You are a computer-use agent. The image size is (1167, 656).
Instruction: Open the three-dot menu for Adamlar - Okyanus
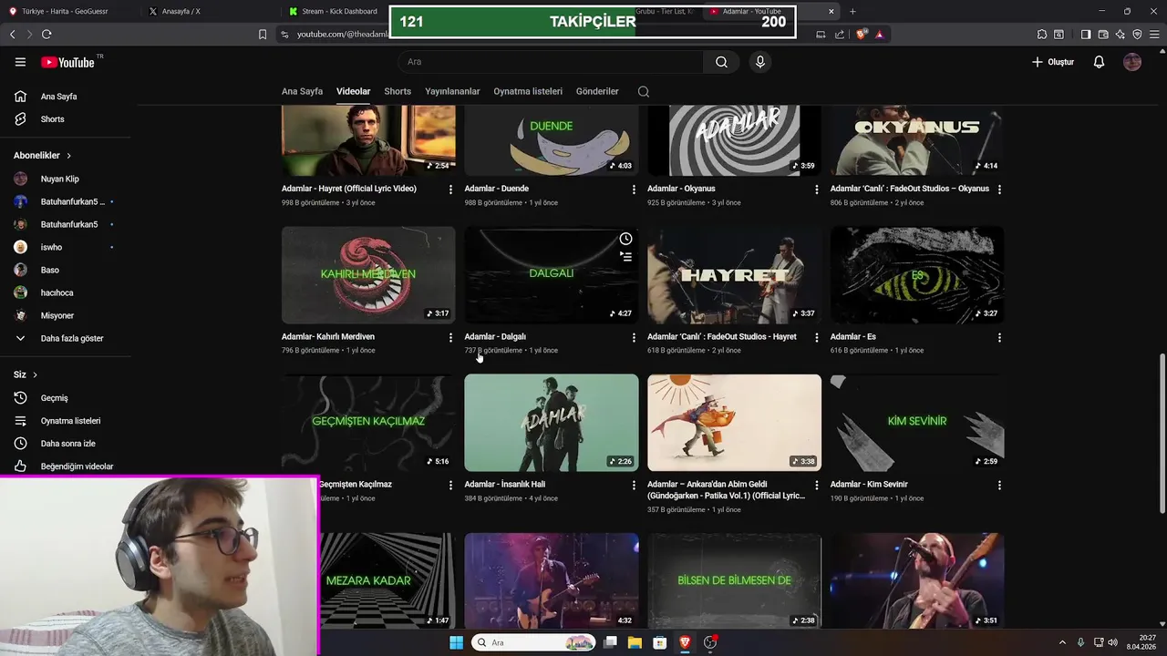pos(816,190)
